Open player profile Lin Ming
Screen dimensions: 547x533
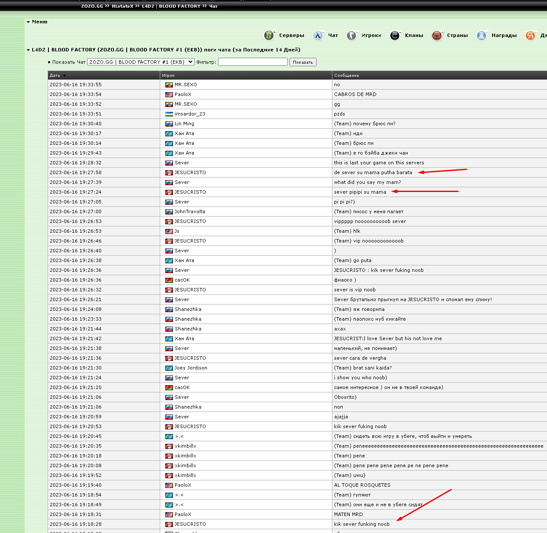pos(184,124)
